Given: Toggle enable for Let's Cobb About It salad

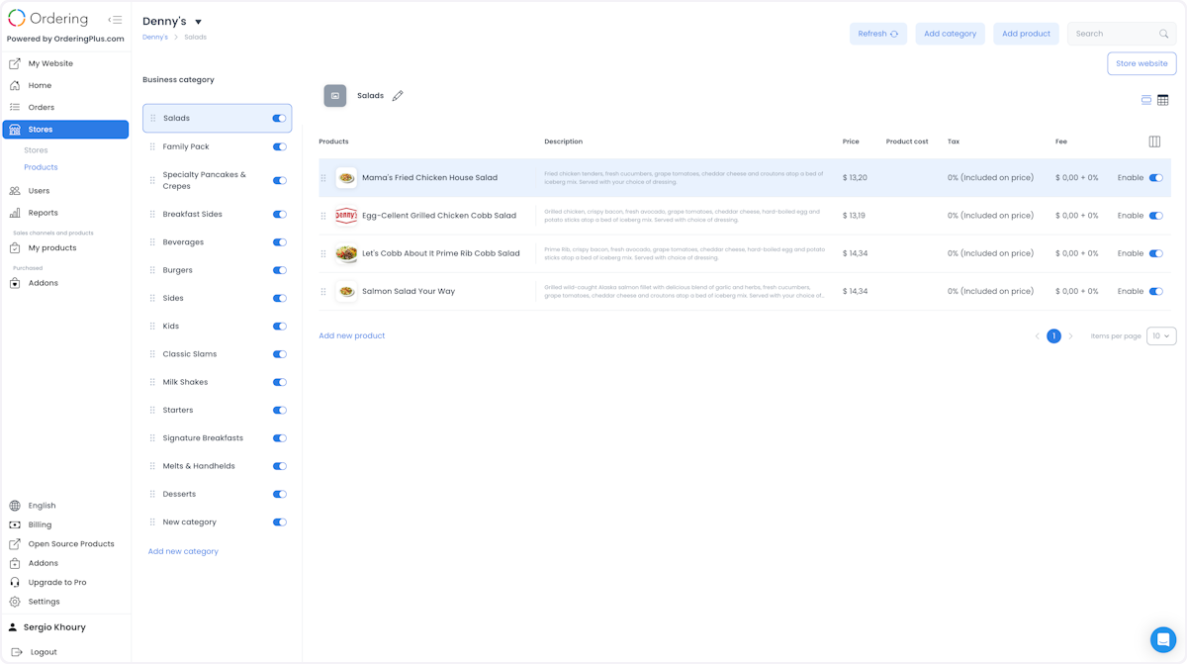Looking at the screenshot, I should coord(1155,253).
